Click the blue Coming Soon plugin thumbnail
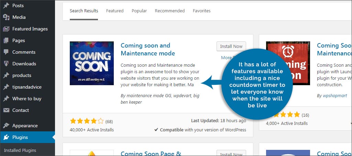 [91, 63]
